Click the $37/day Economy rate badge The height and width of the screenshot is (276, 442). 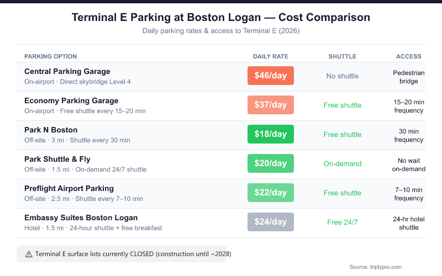271,105
